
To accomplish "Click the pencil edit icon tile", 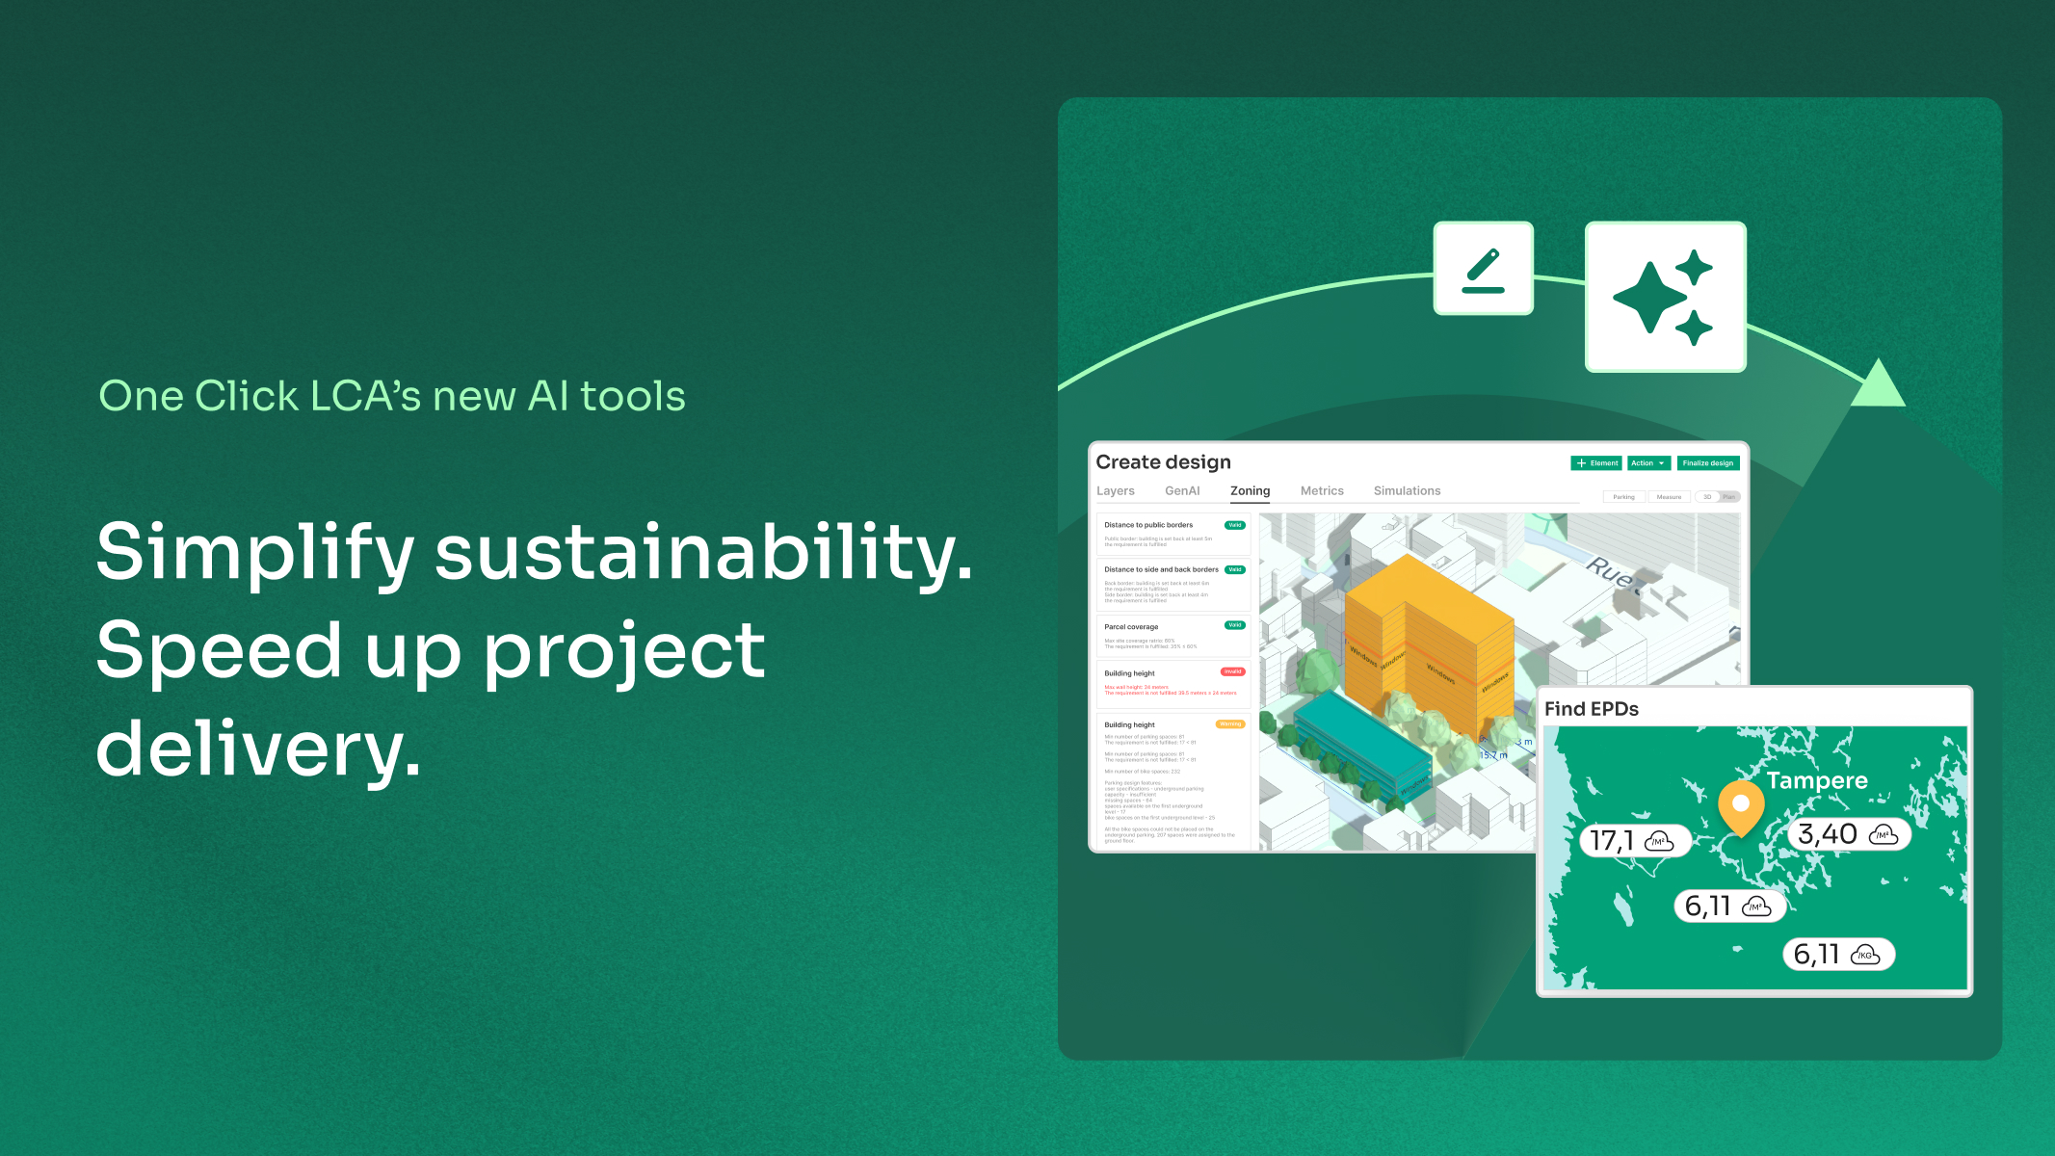I will point(1483,269).
